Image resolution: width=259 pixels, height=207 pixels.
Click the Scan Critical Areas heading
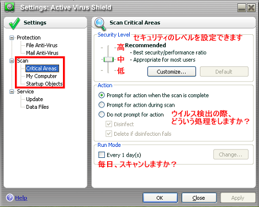[x=135, y=23]
